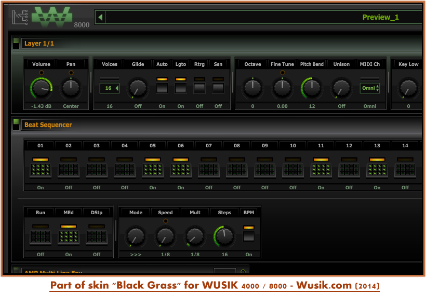Click the previous preset arrow

click(x=100, y=17)
